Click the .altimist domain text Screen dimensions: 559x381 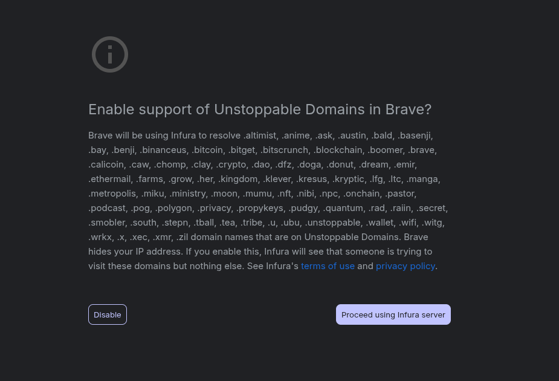pyautogui.click(x=260, y=135)
